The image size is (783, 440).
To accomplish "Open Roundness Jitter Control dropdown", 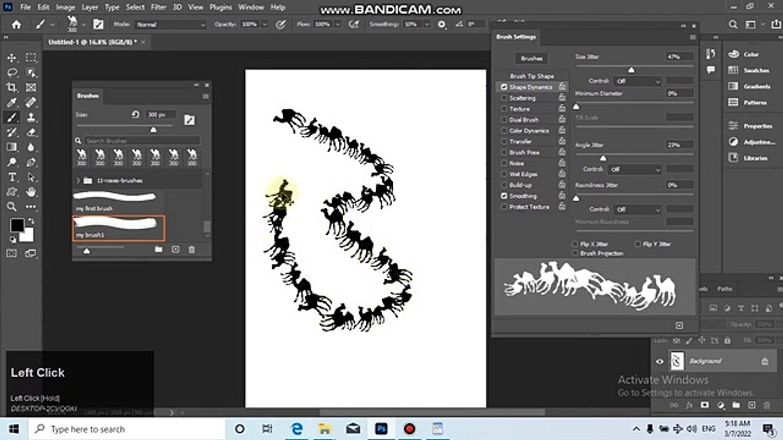I will tap(637, 210).
